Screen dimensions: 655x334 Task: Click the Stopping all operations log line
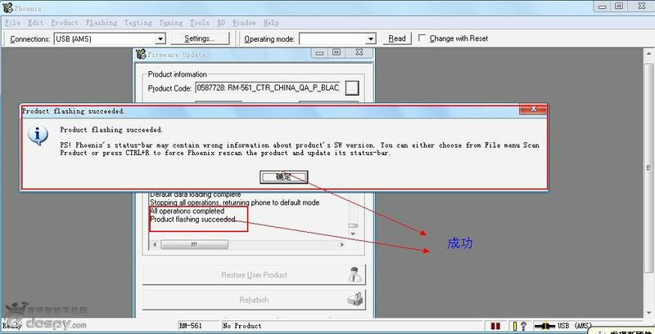[235, 203]
